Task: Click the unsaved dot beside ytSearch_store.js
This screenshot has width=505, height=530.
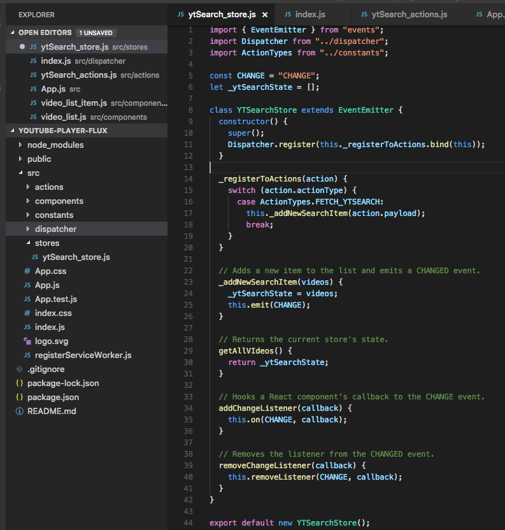Action: click(x=22, y=47)
